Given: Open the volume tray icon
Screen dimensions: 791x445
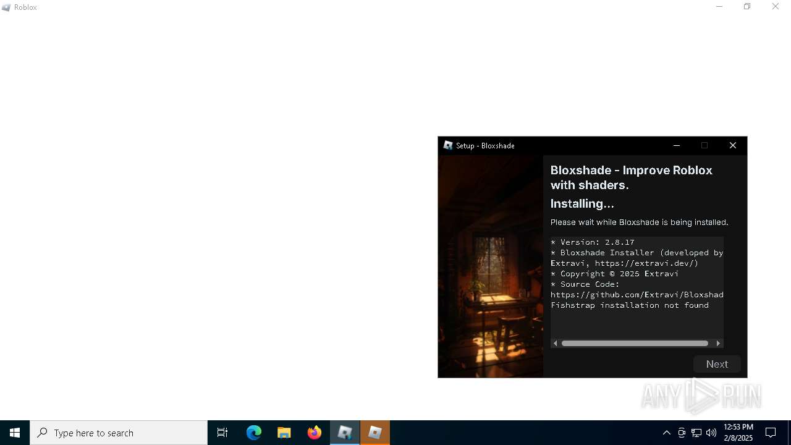Looking at the screenshot, I should (711, 433).
